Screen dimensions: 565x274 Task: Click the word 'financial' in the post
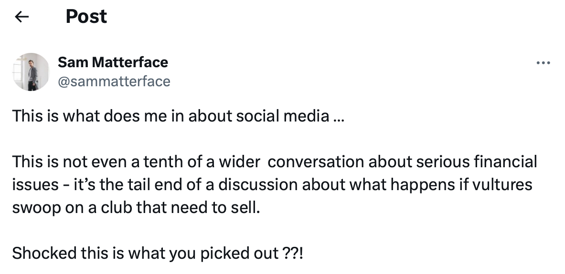(507, 162)
